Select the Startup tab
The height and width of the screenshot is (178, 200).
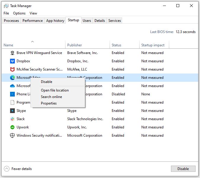click(x=73, y=20)
